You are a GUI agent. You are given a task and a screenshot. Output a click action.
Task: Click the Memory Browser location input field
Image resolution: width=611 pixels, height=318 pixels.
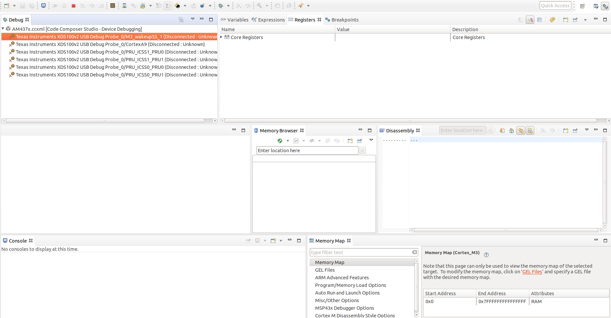pos(307,151)
